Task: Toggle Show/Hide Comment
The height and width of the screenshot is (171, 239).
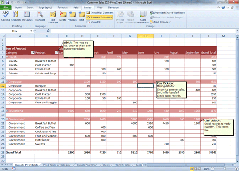Action: point(100,13)
